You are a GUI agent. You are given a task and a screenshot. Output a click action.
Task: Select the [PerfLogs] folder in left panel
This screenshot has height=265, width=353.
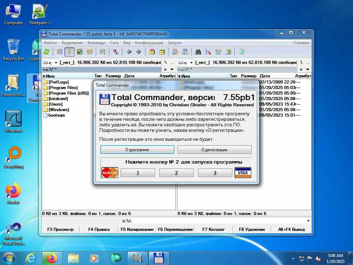pyautogui.click(x=56, y=82)
